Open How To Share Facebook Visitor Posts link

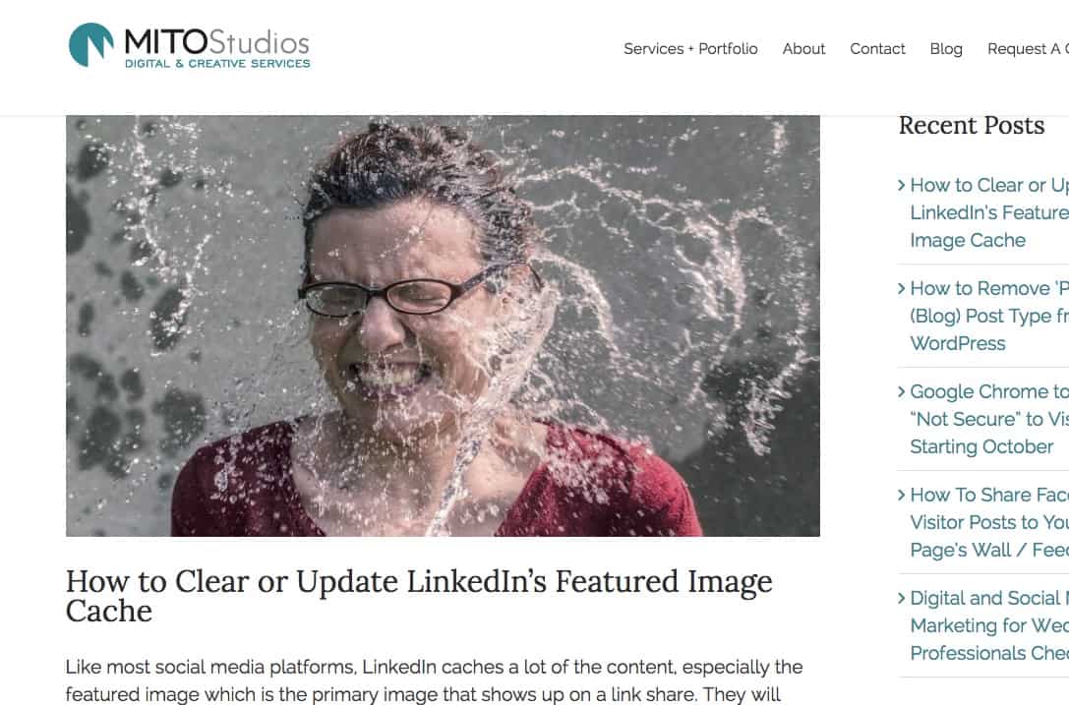(x=989, y=522)
